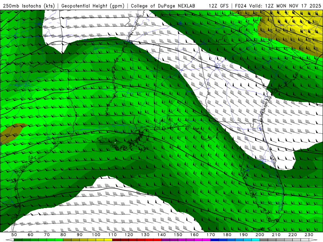Click the '250mb Isotachs (kts)' title text
Viewport: 323px width, 242px height.
[x=29, y=6]
